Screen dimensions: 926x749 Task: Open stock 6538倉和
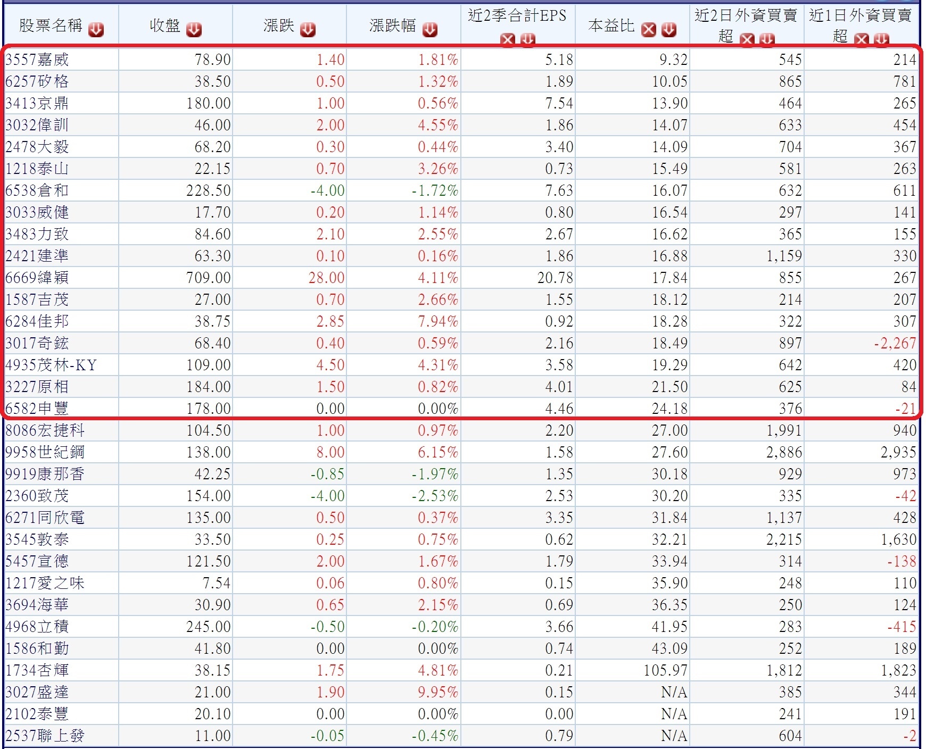coord(37,190)
